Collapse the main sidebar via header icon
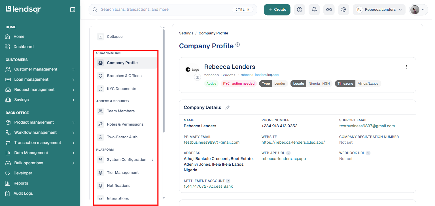Viewport: 435px width, 206px height. (73, 10)
